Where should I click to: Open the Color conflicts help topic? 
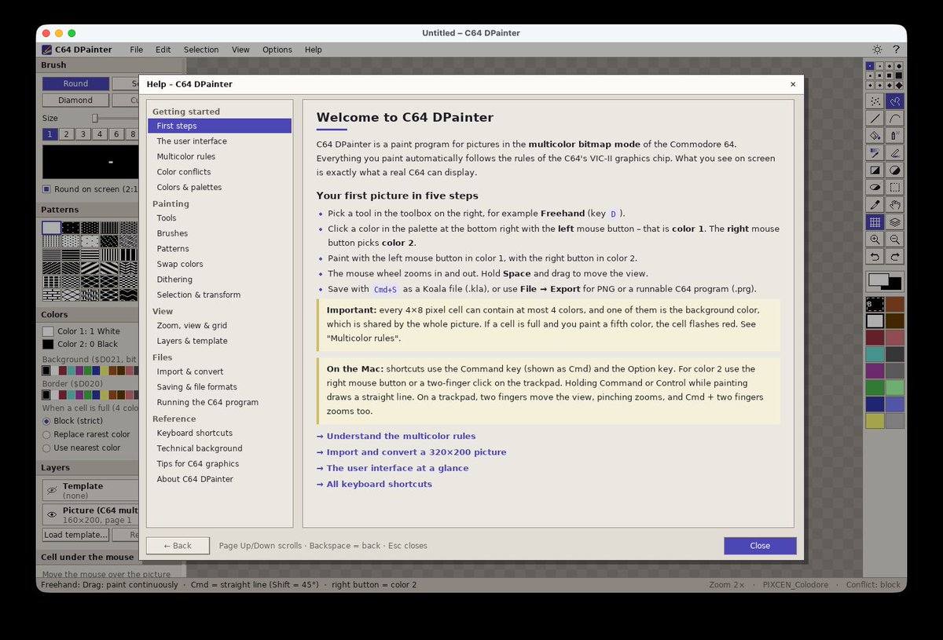coord(219,172)
